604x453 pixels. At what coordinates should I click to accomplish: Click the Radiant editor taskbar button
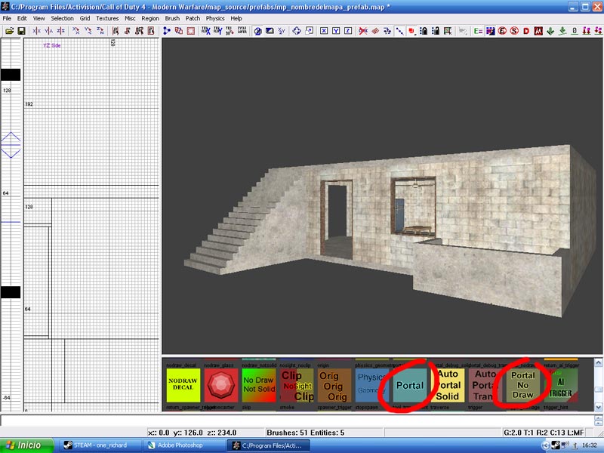click(269, 445)
